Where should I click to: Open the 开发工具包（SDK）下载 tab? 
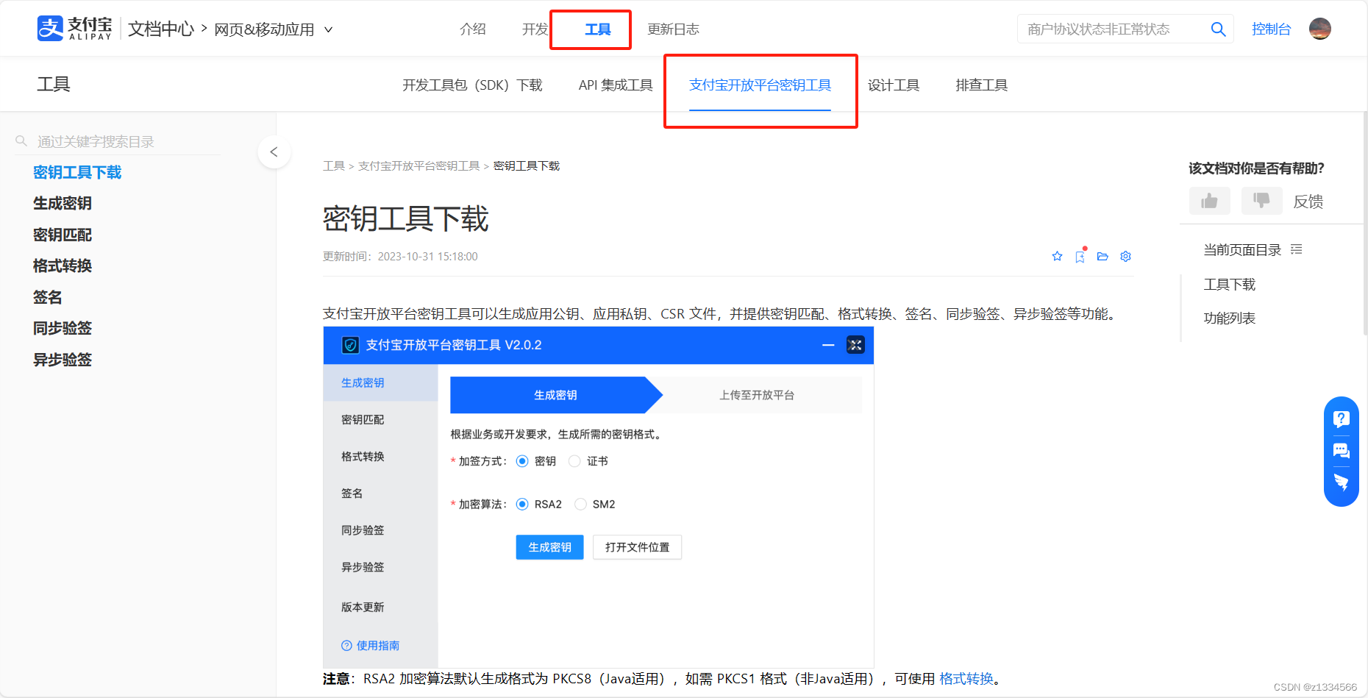pos(472,85)
